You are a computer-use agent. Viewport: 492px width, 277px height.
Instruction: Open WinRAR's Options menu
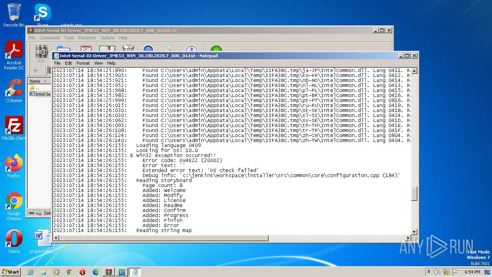pyautogui.click(x=108, y=38)
